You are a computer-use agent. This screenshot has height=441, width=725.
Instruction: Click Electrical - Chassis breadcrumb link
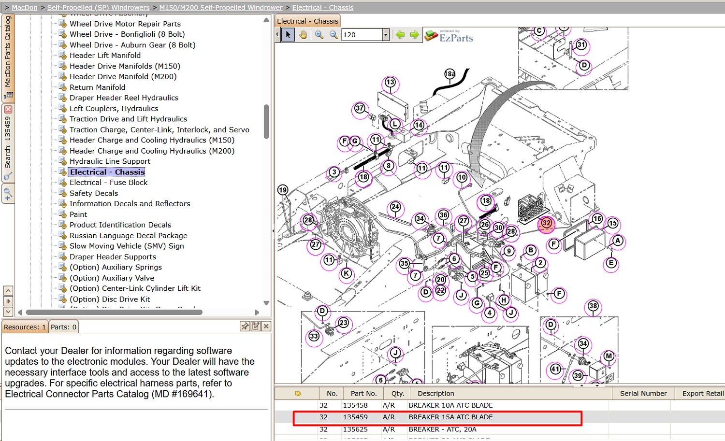coord(323,8)
